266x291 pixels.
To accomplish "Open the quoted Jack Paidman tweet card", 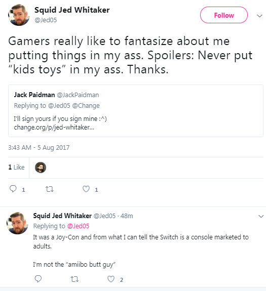I will (x=136, y=111).
